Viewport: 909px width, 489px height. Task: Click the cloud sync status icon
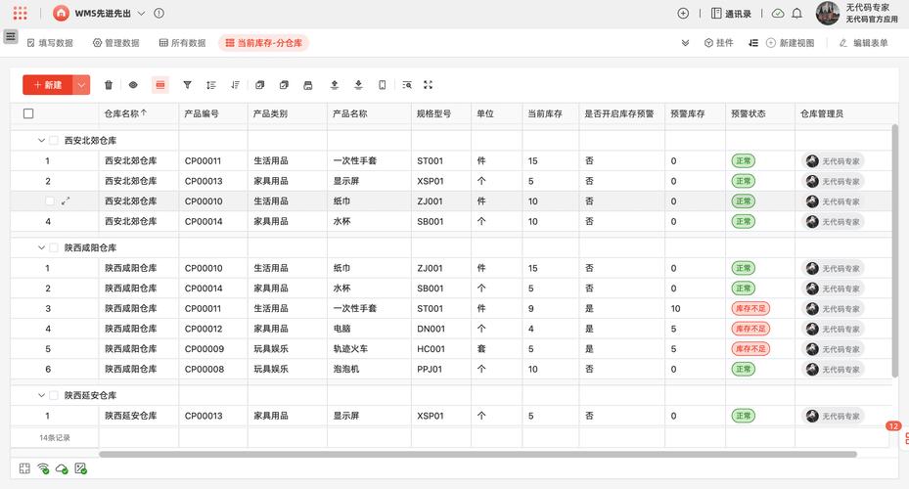pyautogui.click(x=778, y=14)
